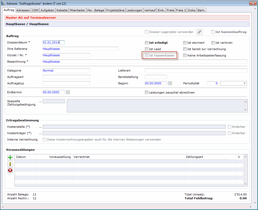Add a new Vorauszahlung with green plus

tap(10, 157)
